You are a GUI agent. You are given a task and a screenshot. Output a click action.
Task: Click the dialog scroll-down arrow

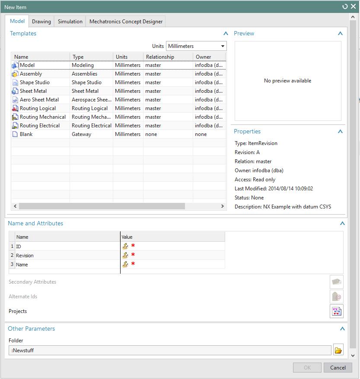pos(353,356)
